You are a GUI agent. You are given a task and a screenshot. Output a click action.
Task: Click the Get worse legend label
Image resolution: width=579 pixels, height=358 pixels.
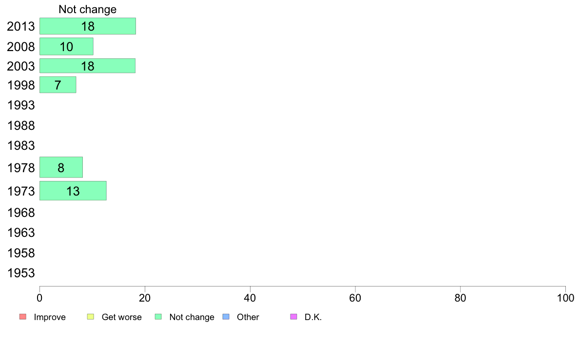121,317
